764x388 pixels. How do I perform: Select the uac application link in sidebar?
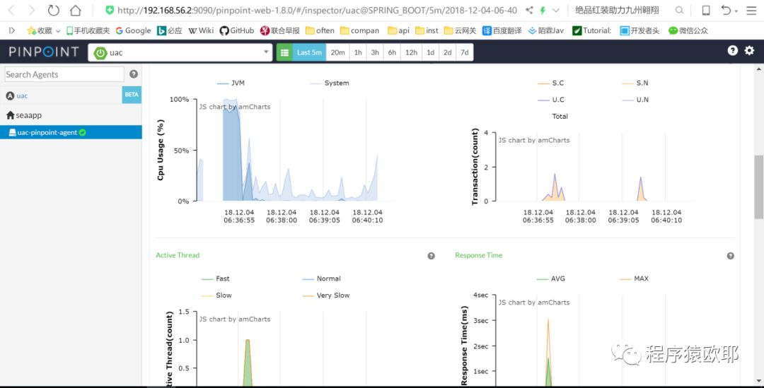point(22,96)
